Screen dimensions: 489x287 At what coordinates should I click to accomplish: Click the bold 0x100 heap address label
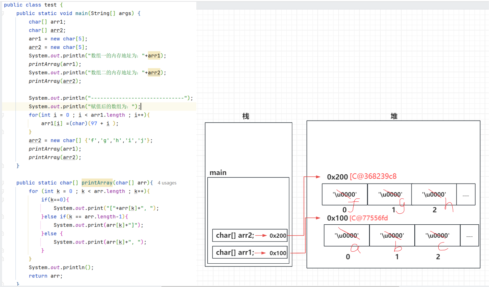point(337,218)
